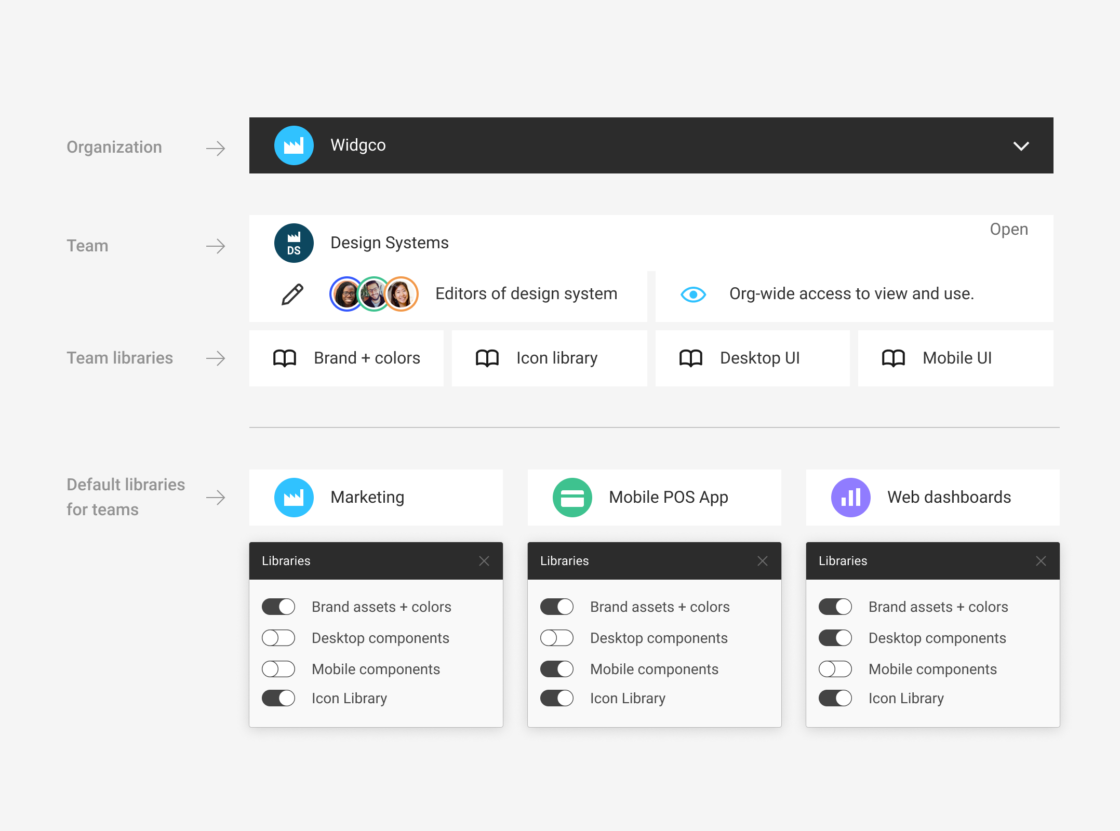This screenshot has height=831, width=1120.
Task: Click the Widgco organization factory icon
Action: point(294,145)
